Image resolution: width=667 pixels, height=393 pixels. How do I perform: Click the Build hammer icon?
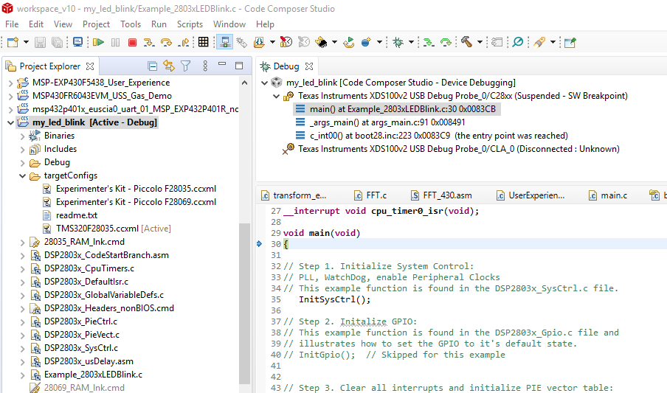(466, 42)
